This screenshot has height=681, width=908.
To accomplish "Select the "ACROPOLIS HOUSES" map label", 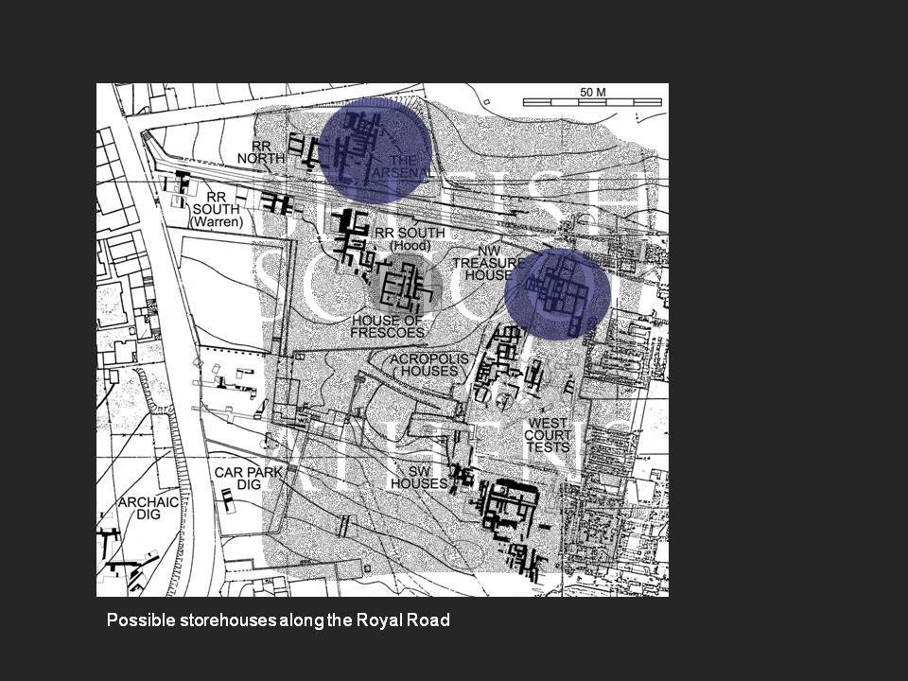I will click(429, 365).
